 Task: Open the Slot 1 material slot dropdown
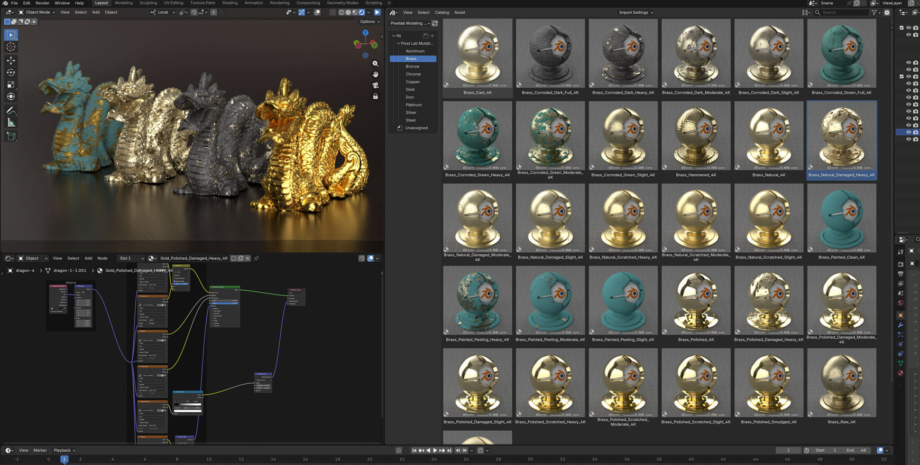131,258
